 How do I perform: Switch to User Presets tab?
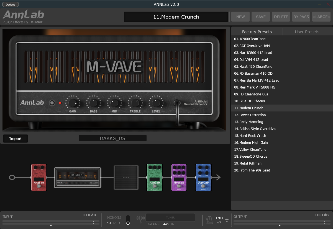point(307,32)
